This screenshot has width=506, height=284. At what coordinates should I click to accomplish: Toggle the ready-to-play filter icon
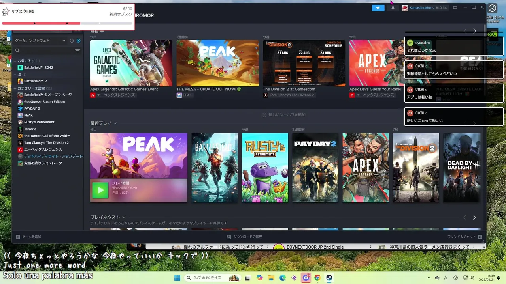(78, 41)
